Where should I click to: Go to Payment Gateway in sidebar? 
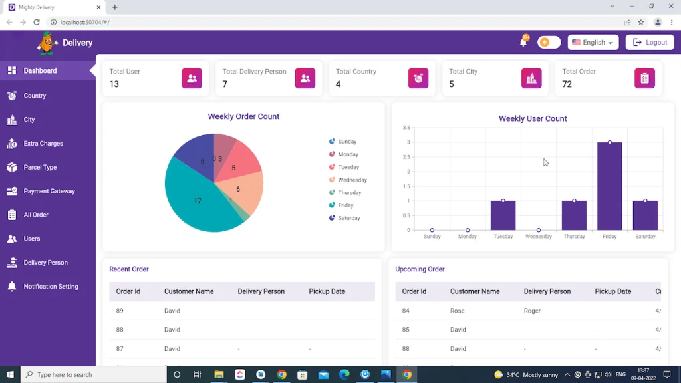pos(49,191)
